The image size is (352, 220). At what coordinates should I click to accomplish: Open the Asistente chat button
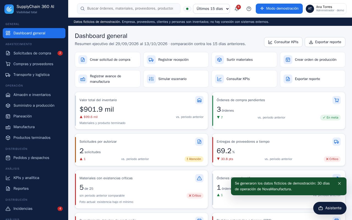330,208
